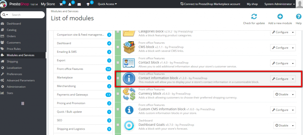
Task: Click the Preferences sidebar wrench icon
Action: coord(2,74)
